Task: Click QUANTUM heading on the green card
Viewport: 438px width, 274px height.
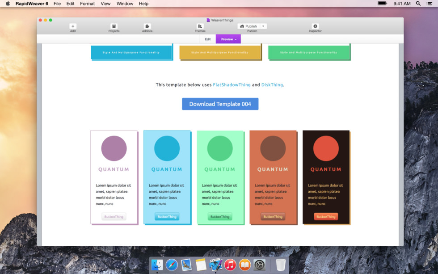Action: click(220, 169)
